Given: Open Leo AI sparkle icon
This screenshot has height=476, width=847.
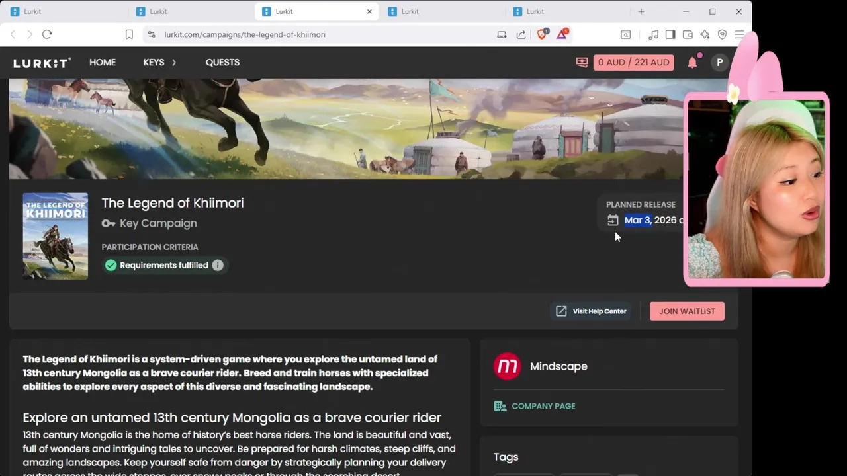Looking at the screenshot, I should tap(705, 34).
